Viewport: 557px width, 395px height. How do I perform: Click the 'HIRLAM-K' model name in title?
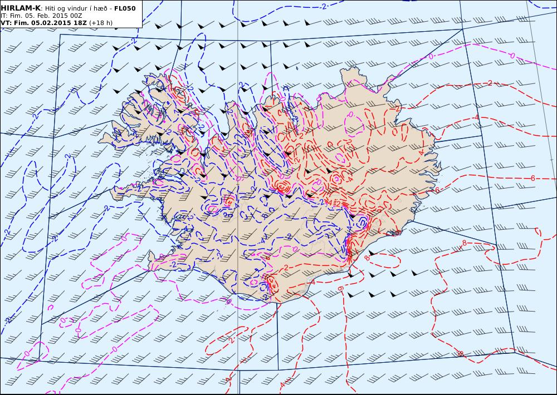(x=21, y=8)
